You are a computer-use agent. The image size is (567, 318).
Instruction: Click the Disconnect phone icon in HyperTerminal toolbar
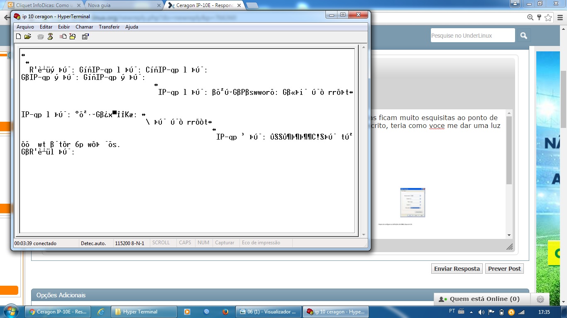pos(50,36)
